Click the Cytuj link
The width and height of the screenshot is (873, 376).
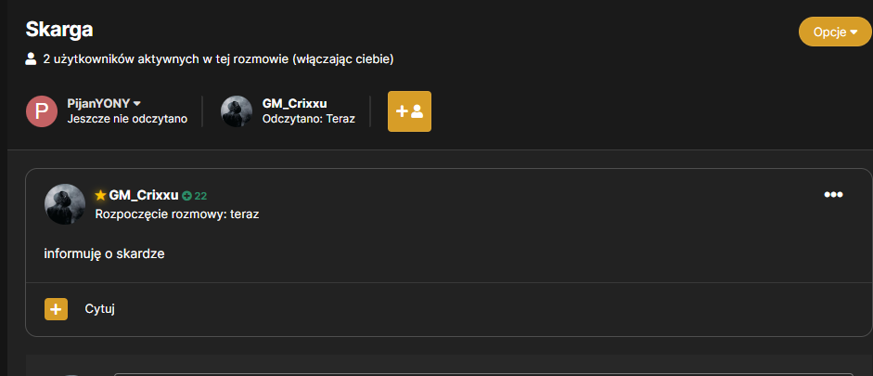point(99,309)
